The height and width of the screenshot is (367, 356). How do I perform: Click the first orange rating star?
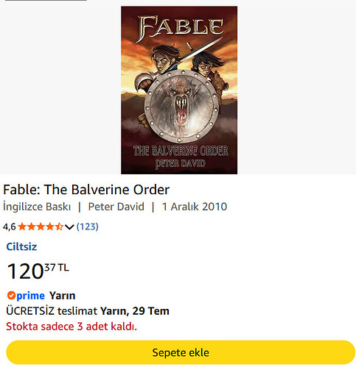coord(22,227)
